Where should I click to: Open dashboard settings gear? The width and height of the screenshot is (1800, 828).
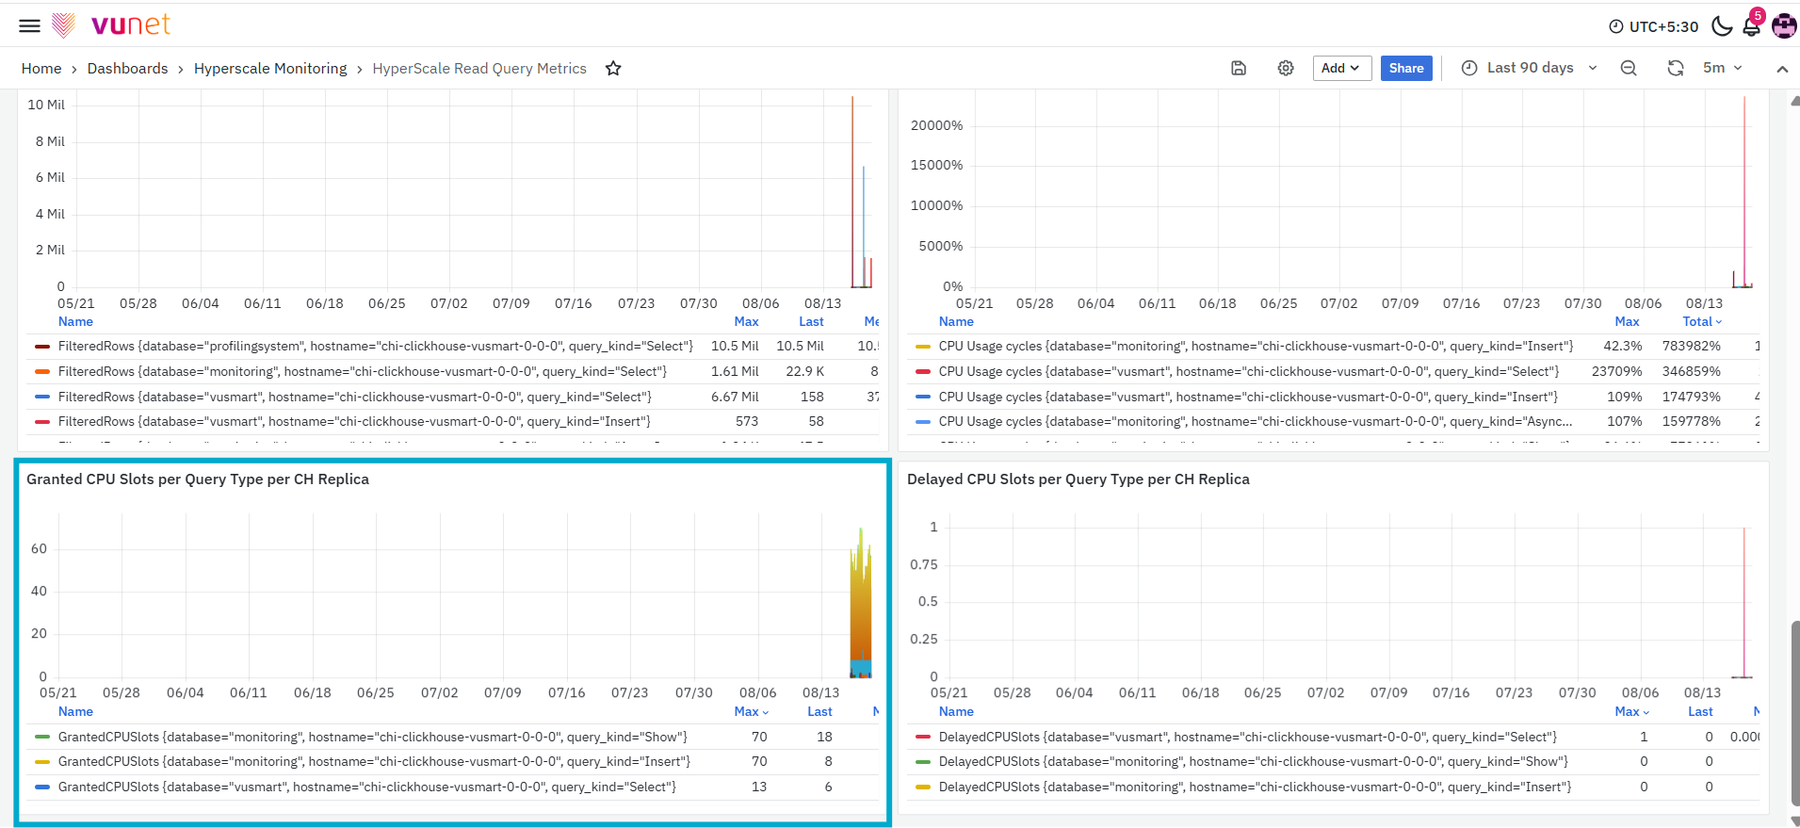pyautogui.click(x=1286, y=68)
